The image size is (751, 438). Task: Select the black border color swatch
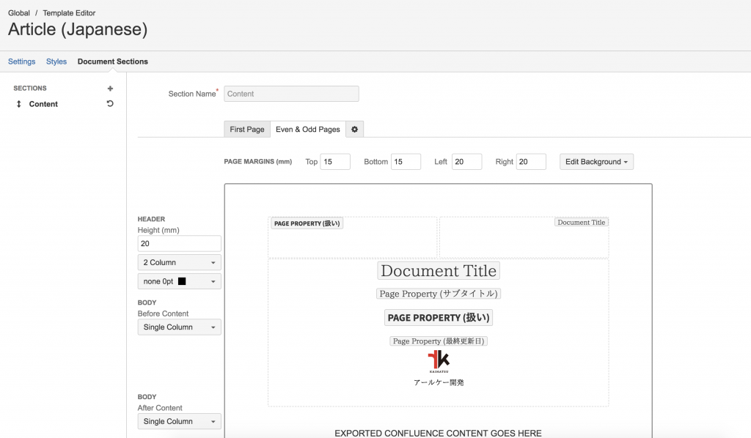pos(182,281)
